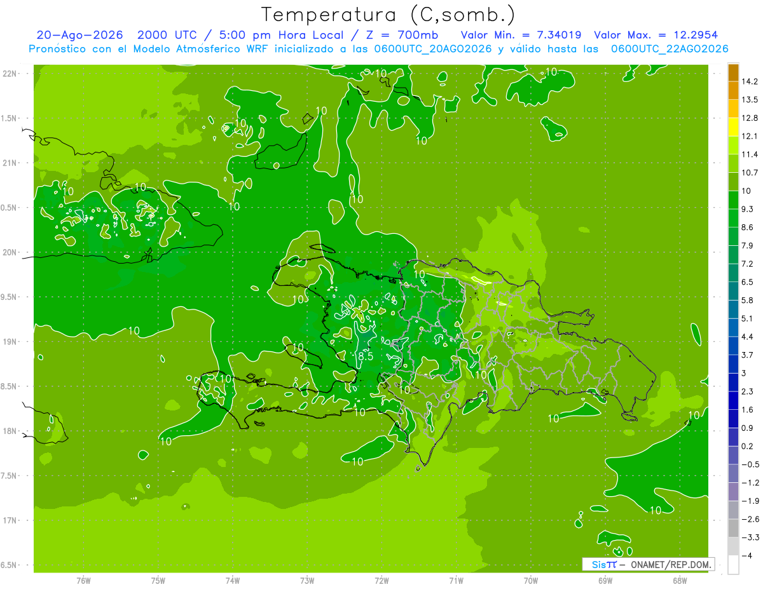Click the 'Valor Max. = 12.2954' readout
The image size is (763, 589).
(x=656, y=35)
